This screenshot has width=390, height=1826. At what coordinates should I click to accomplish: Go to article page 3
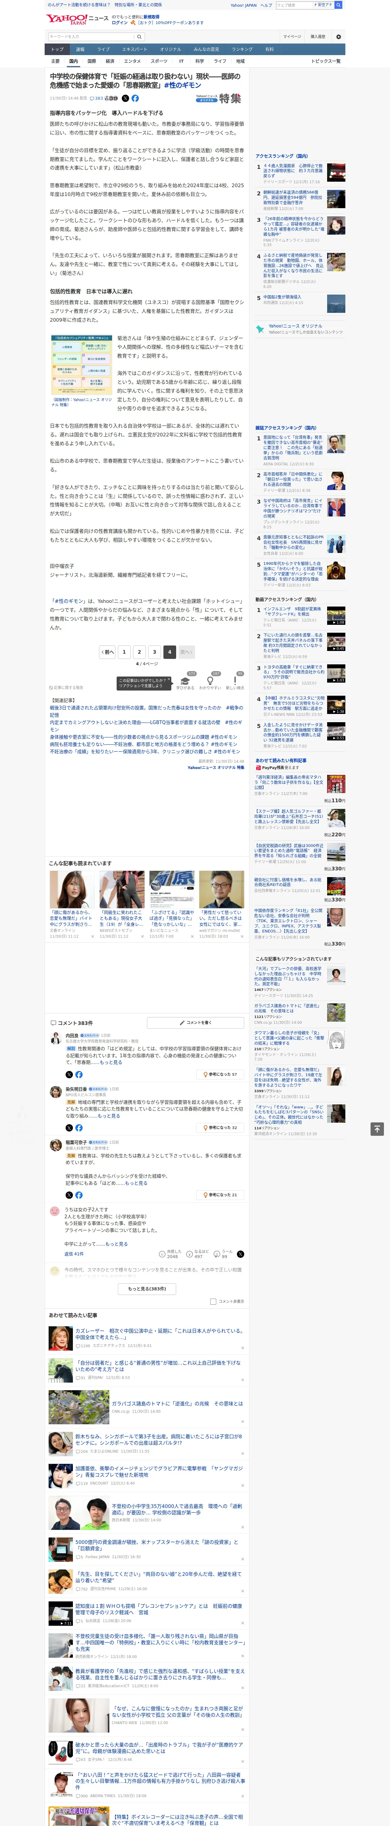[x=154, y=652]
